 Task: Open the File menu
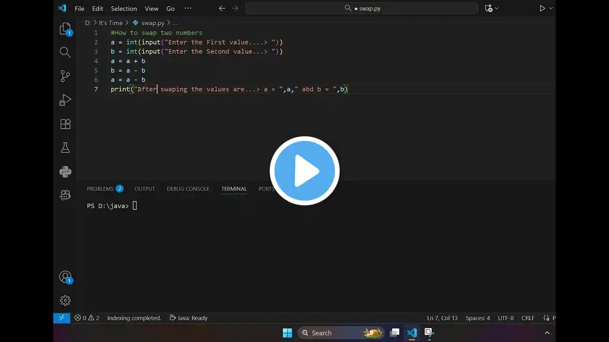pyautogui.click(x=79, y=9)
